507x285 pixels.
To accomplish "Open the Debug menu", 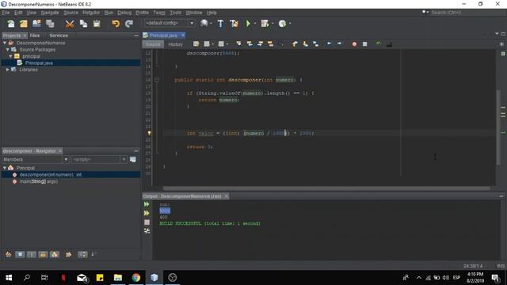I will (124, 13).
